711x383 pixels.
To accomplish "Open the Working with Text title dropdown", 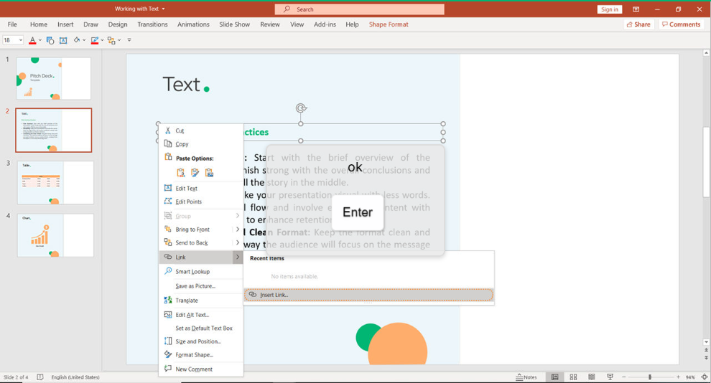I will [139, 9].
